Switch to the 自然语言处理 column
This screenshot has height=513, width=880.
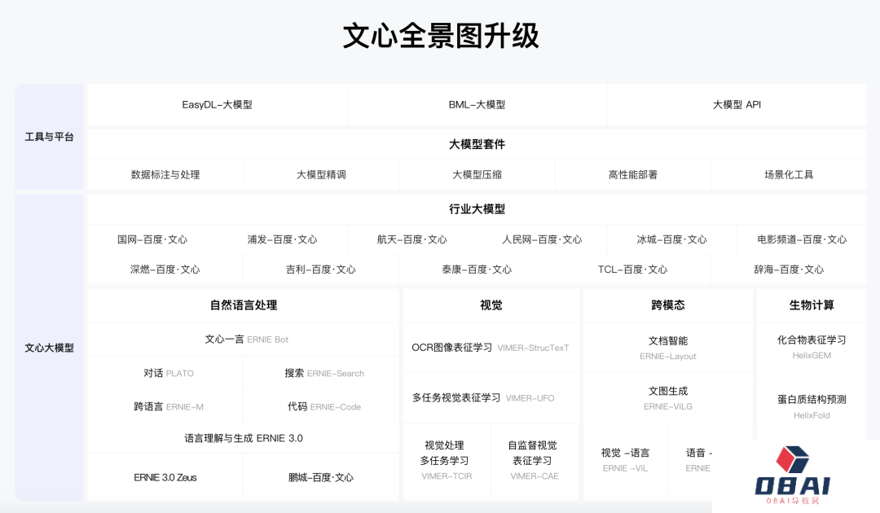coord(242,305)
